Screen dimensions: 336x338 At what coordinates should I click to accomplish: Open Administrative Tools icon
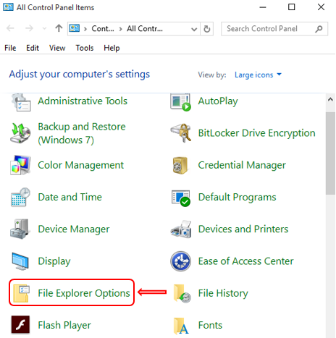tap(21, 102)
